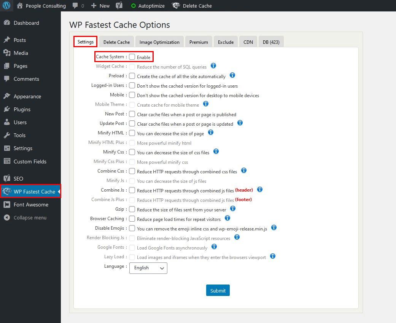Switch to the Image Optimization tab

(x=159, y=41)
